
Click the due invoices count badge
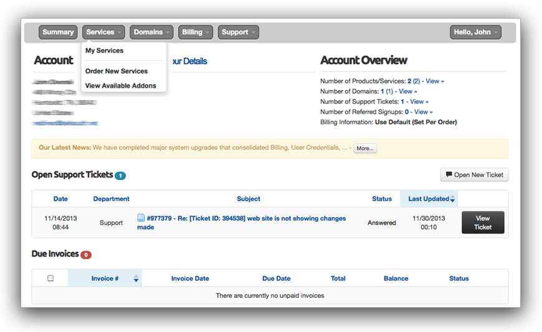click(86, 255)
